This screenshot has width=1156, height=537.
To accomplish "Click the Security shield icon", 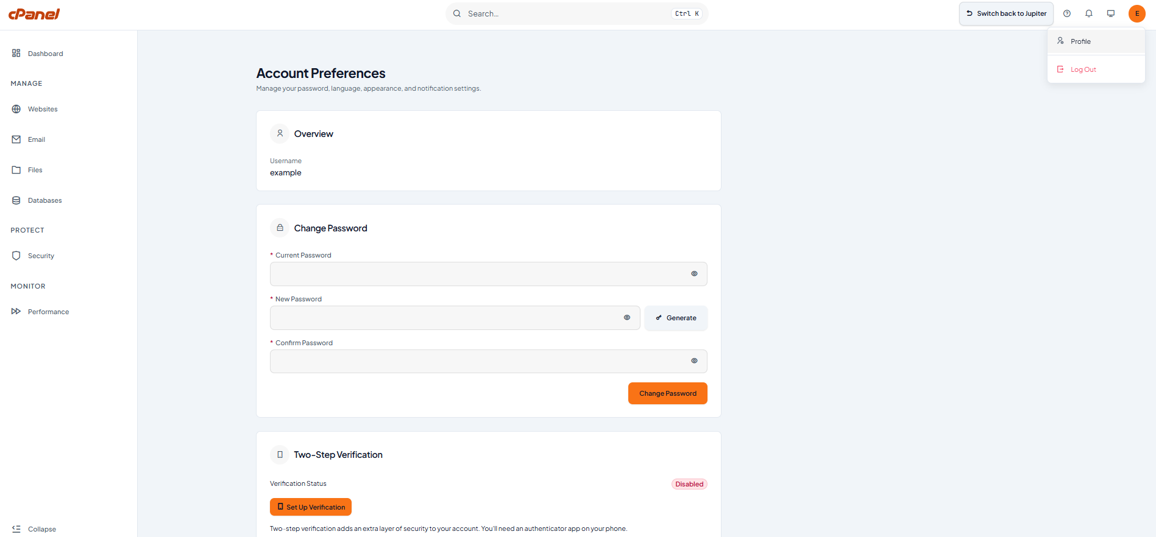I will (16, 256).
